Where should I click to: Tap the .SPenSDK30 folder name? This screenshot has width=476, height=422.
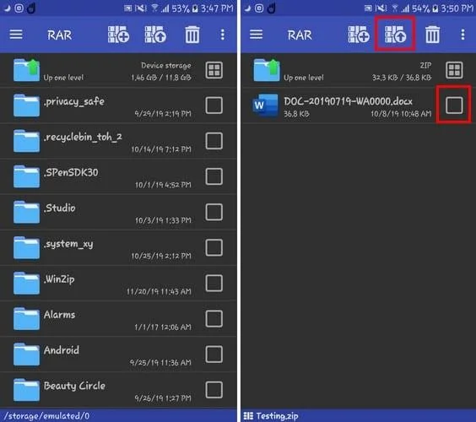click(71, 172)
